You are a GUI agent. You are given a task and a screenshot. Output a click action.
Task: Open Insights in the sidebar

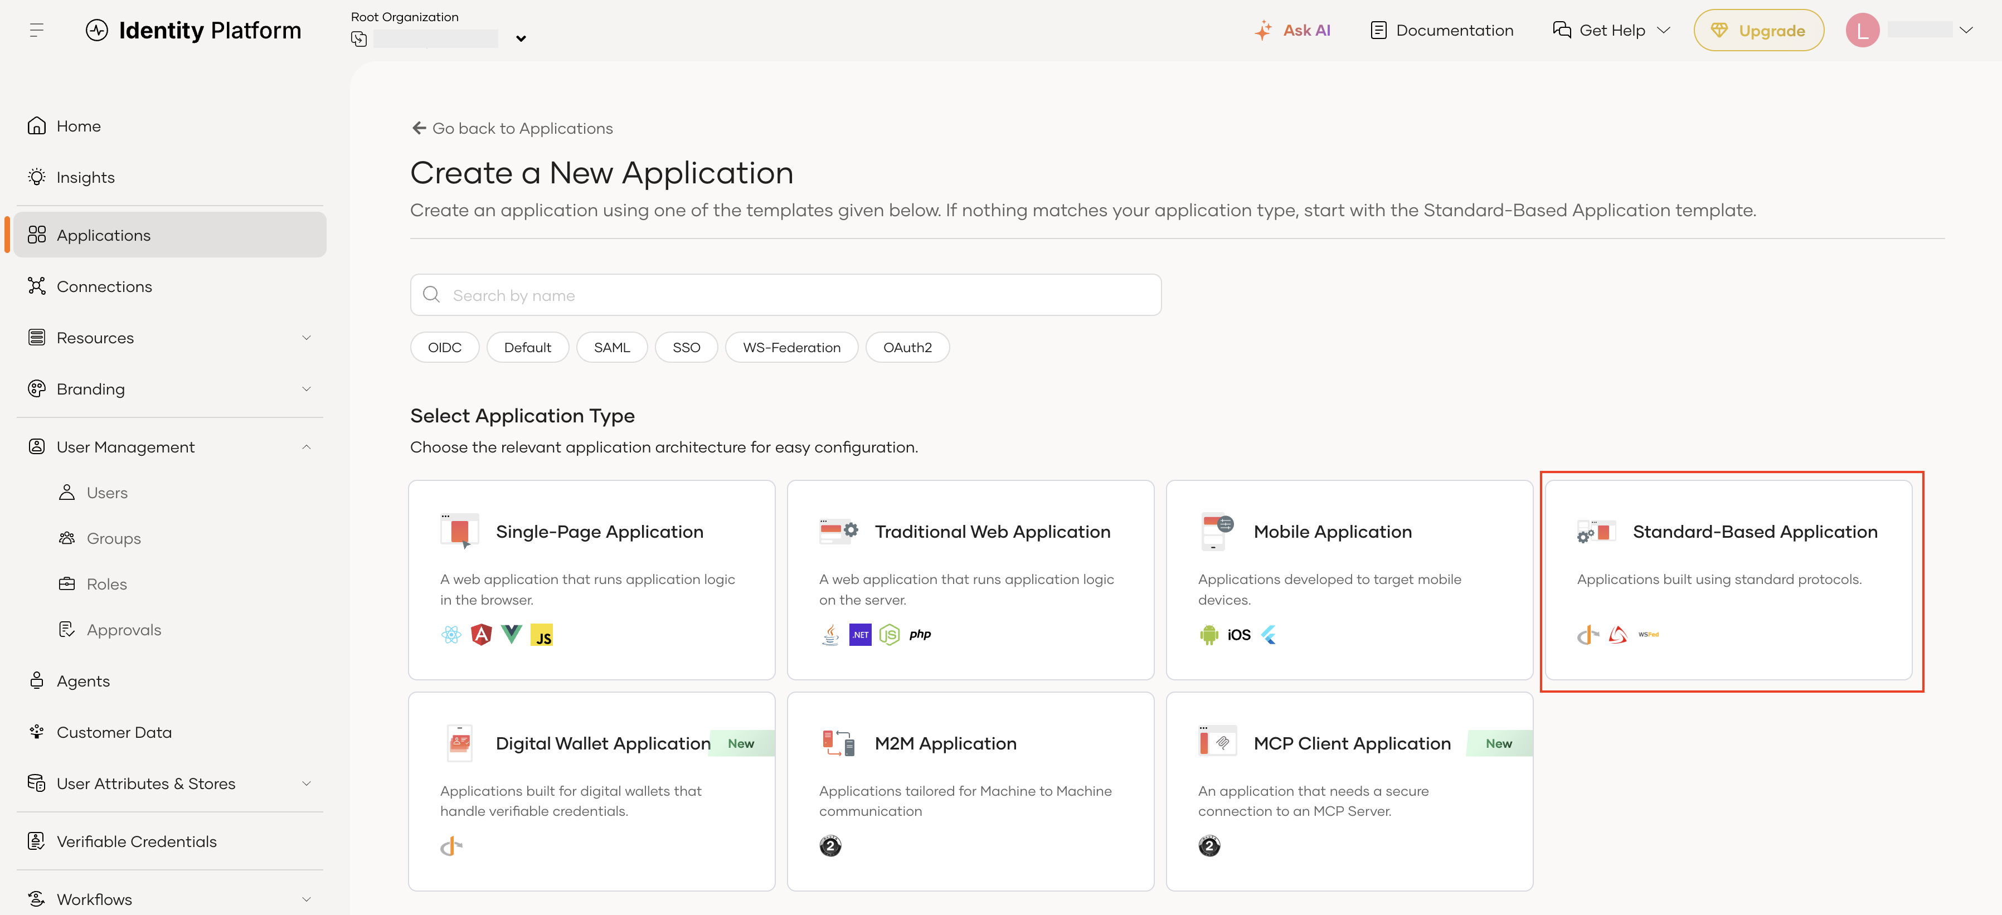pos(170,177)
